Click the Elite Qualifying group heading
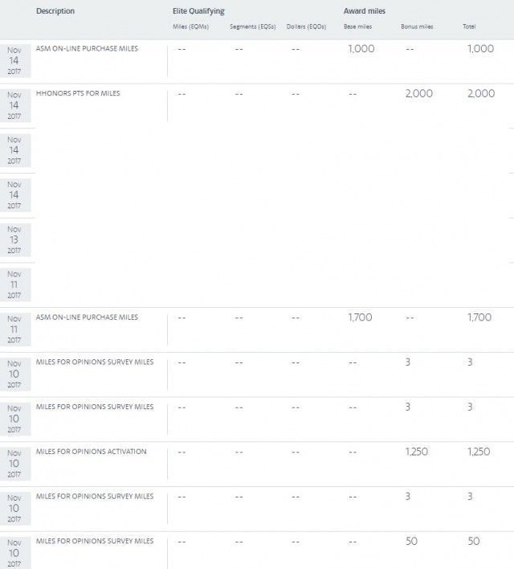The width and height of the screenshot is (514, 569). coord(198,11)
